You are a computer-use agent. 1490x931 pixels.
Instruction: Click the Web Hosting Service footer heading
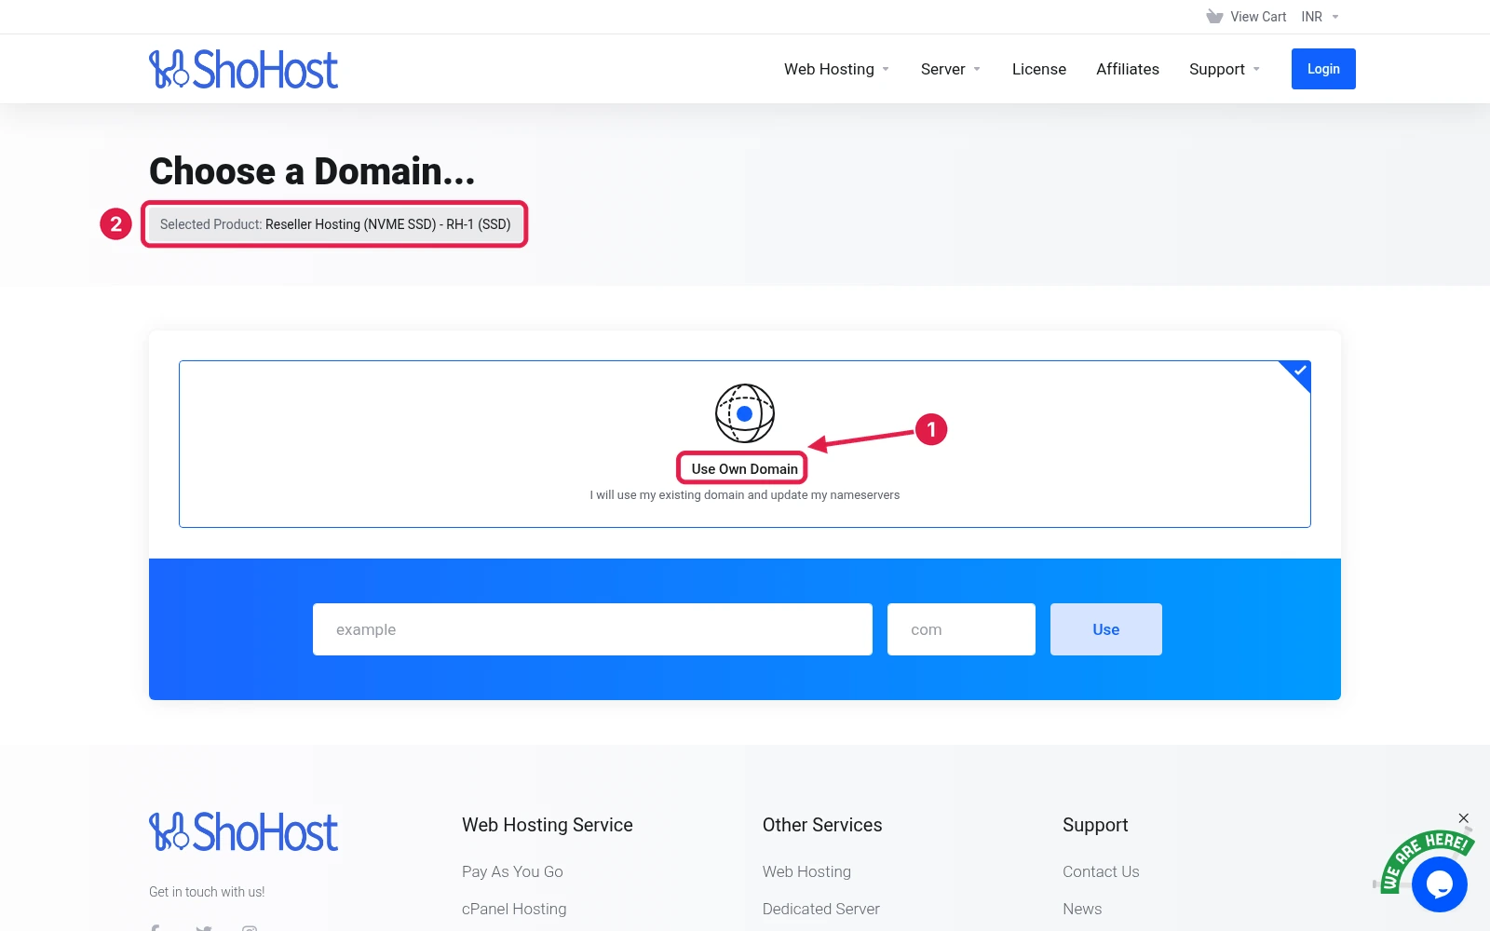click(x=548, y=825)
